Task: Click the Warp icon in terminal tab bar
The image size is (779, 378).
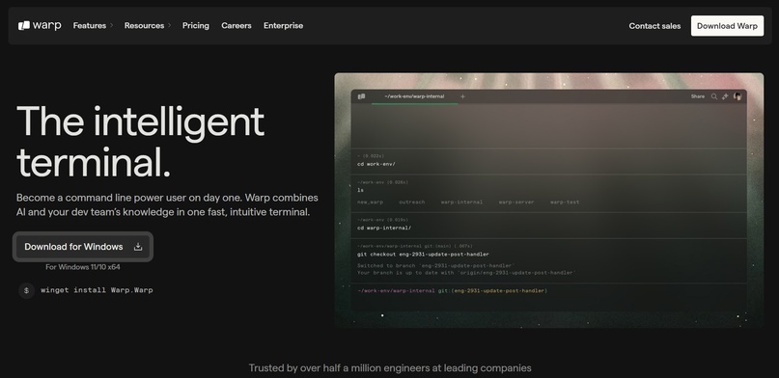Action: click(x=361, y=96)
